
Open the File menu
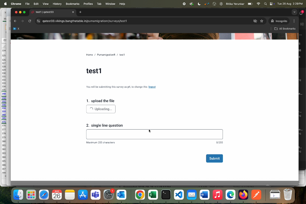pyautogui.click(x=27, y=4)
